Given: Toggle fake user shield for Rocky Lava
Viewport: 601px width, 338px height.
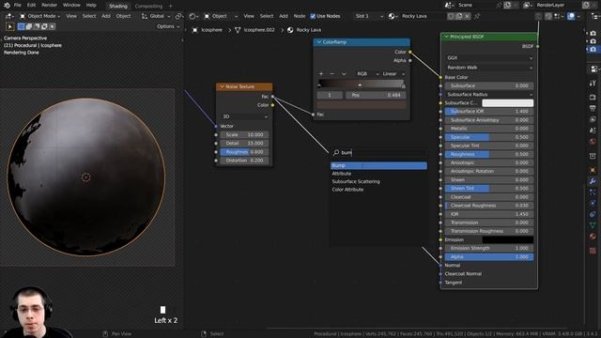Looking at the screenshot, I should [451, 16].
